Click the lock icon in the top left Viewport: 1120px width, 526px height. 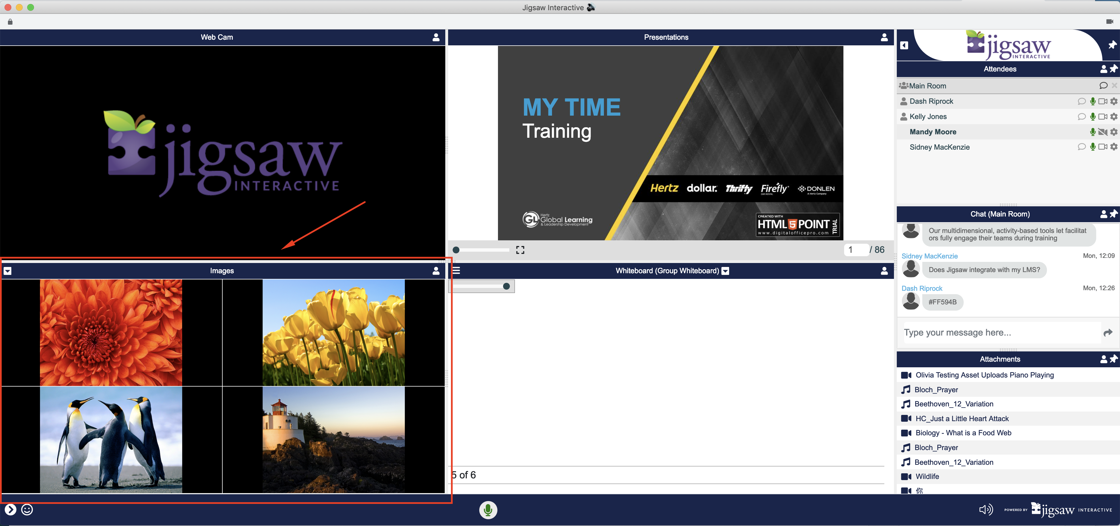[x=10, y=22]
